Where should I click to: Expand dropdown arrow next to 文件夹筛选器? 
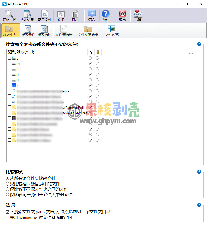(x=101, y=30)
